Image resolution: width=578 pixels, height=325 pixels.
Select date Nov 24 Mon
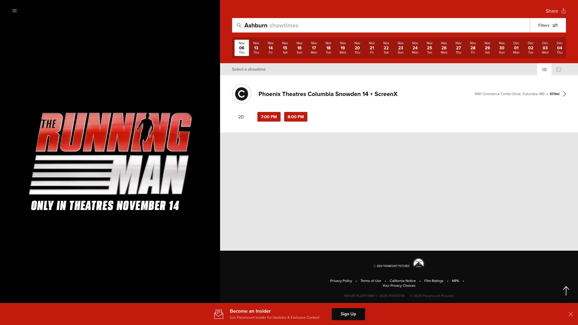[415, 48]
